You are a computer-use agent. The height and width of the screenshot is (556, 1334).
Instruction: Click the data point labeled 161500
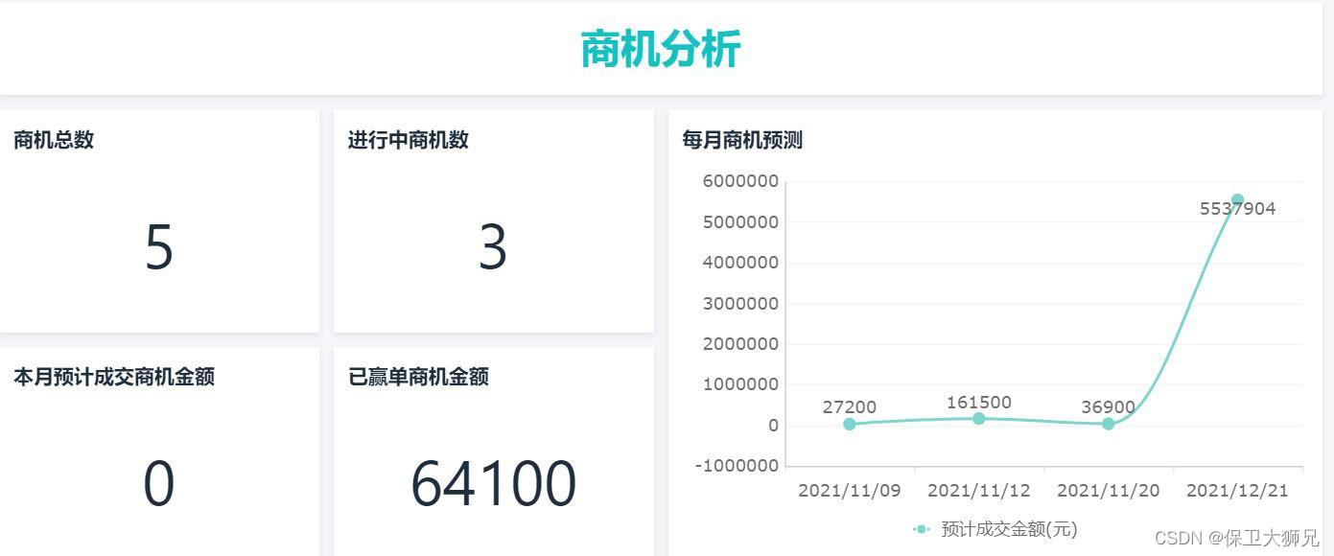(x=979, y=419)
